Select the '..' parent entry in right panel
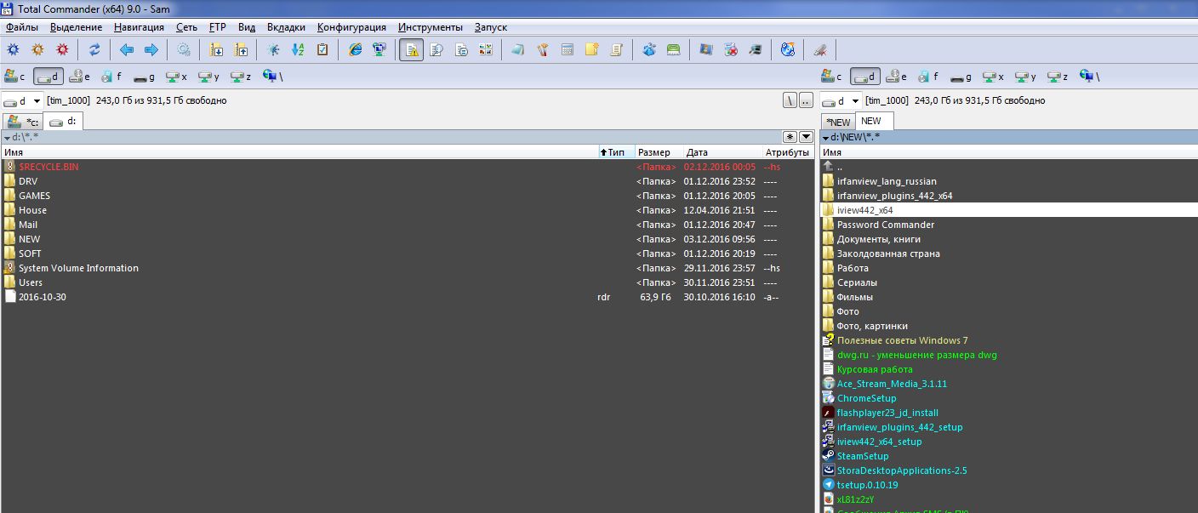 pos(1009,167)
